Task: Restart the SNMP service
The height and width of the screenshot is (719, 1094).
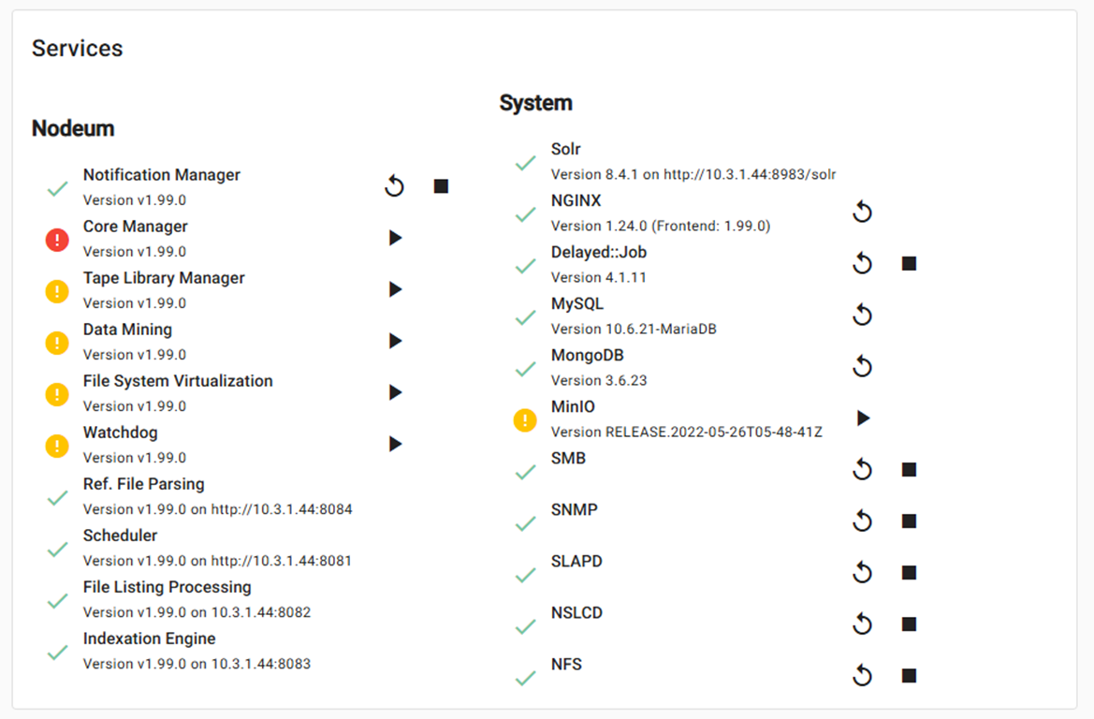Action: point(862,521)
